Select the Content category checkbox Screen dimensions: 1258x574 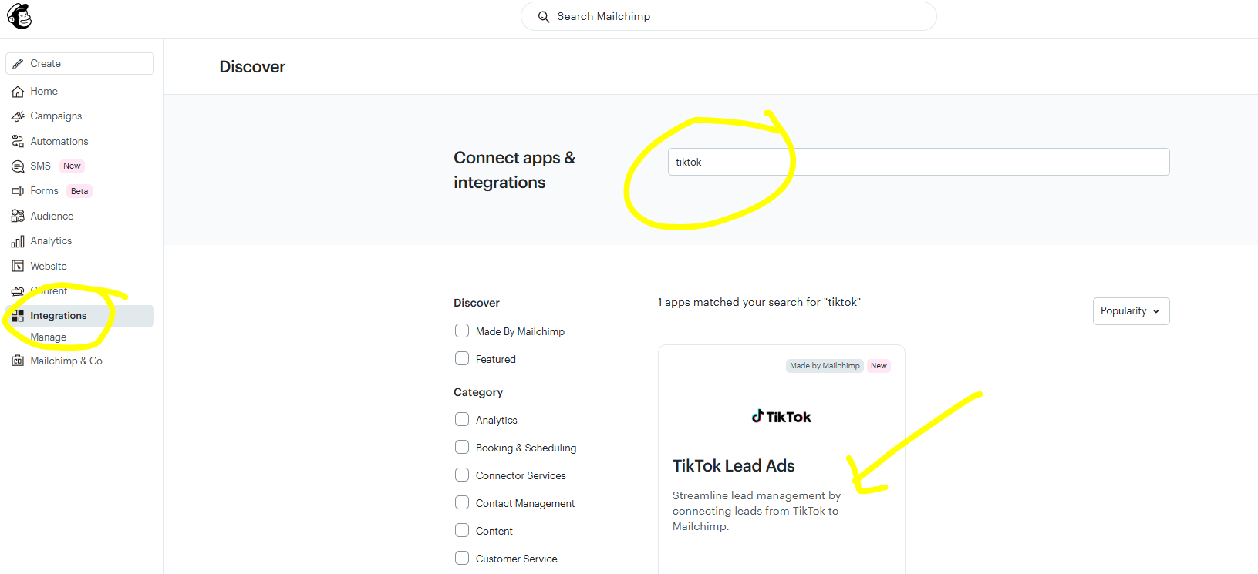tap(462, 531)
